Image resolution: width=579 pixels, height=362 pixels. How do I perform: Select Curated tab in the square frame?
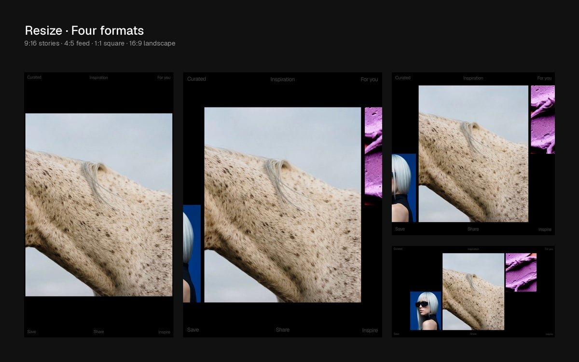click(x=403, y=78)
